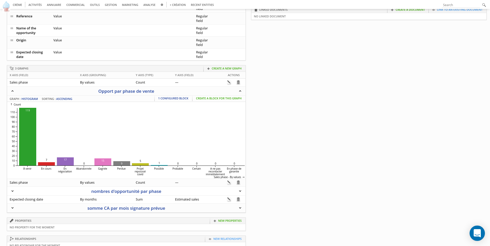Edit the Sales phase graph with the pencil icon

(229, 82)
